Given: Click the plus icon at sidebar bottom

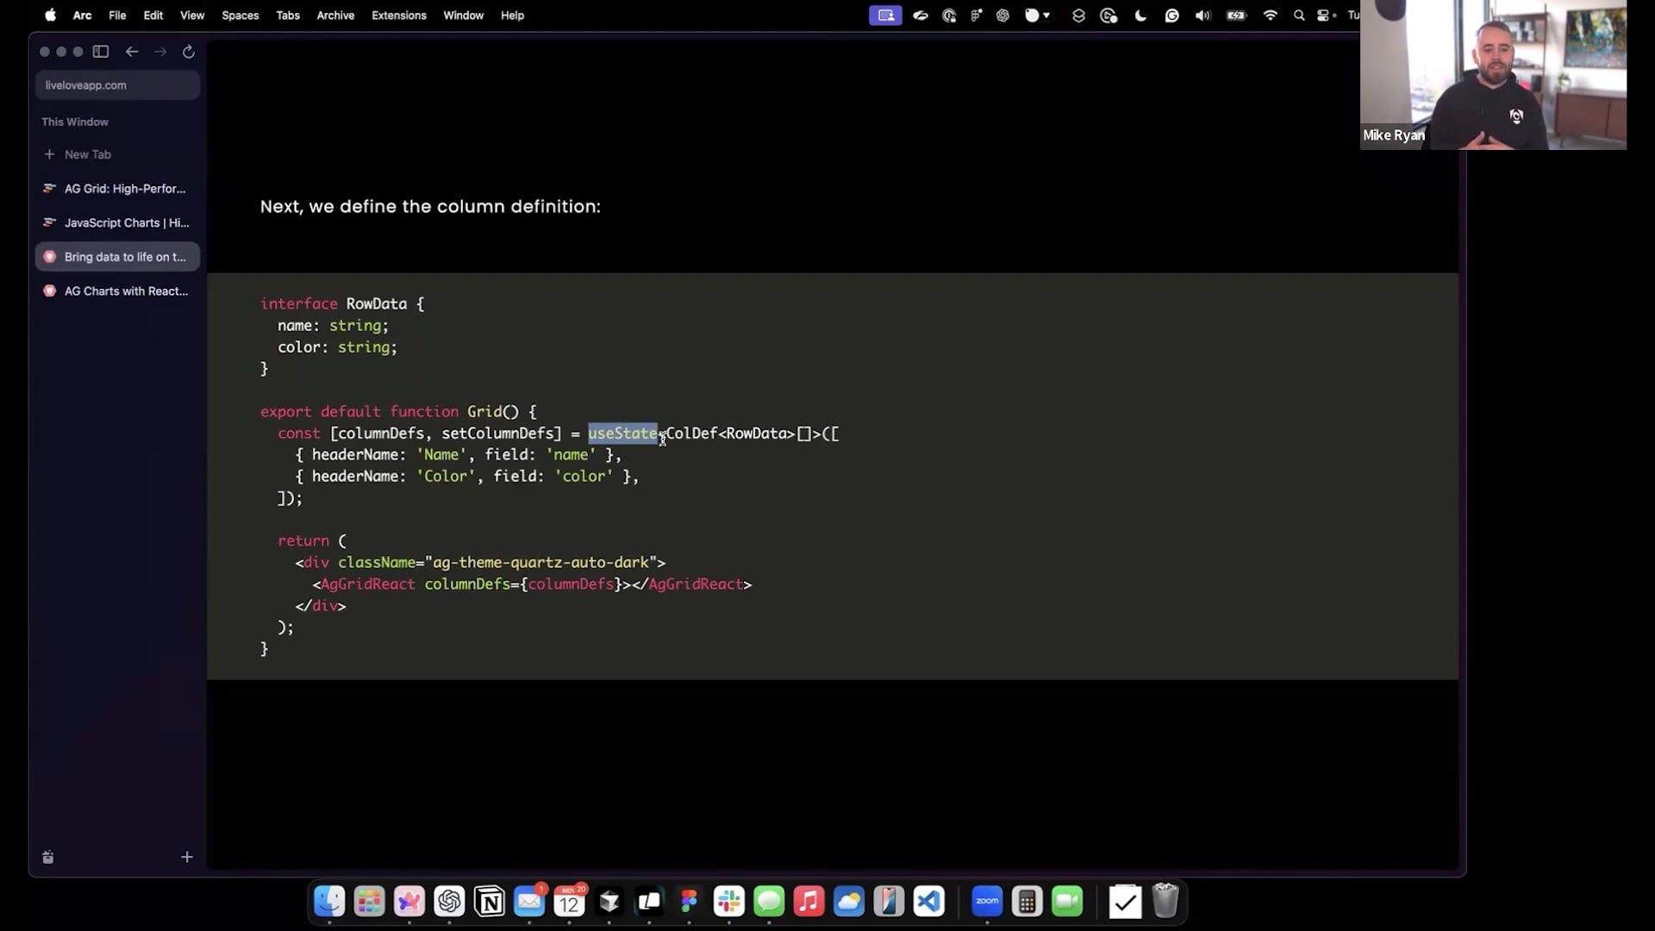Looking at the screenshot, I should (x=187, y=857).
